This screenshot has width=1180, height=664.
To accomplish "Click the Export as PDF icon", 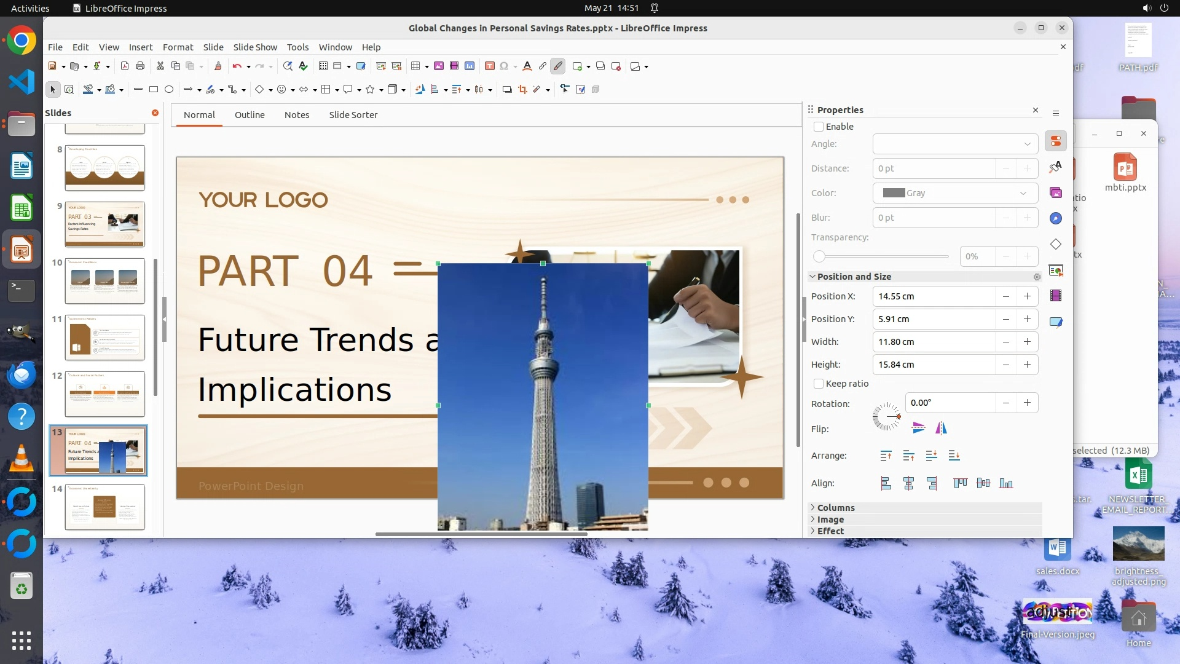I will pyautogui.click(x=125, y=66).
